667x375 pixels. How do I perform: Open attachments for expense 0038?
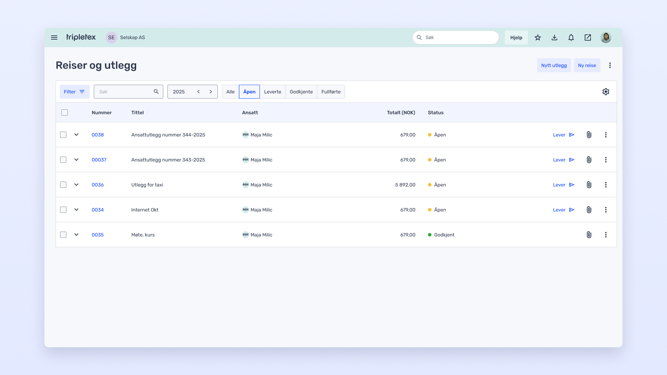pos(589,135)
